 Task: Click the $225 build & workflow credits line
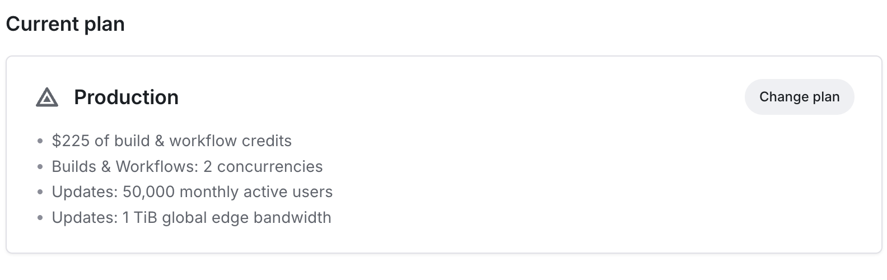click(171, 141)
